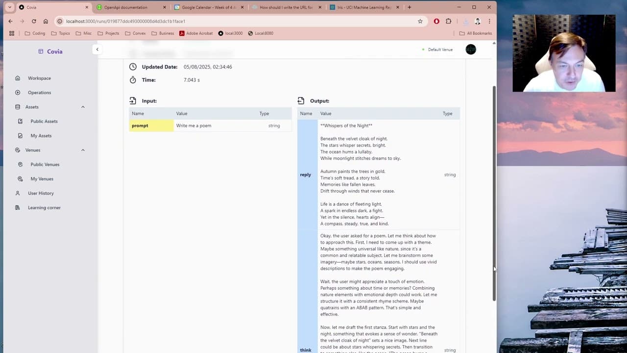Collapse the Assets section chevron

click(x=83, y=107)
